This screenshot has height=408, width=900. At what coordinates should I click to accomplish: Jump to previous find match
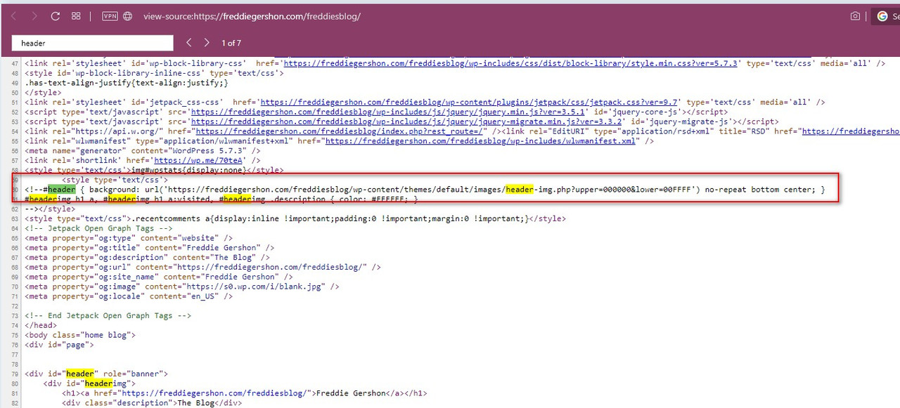tap(188, 43)
